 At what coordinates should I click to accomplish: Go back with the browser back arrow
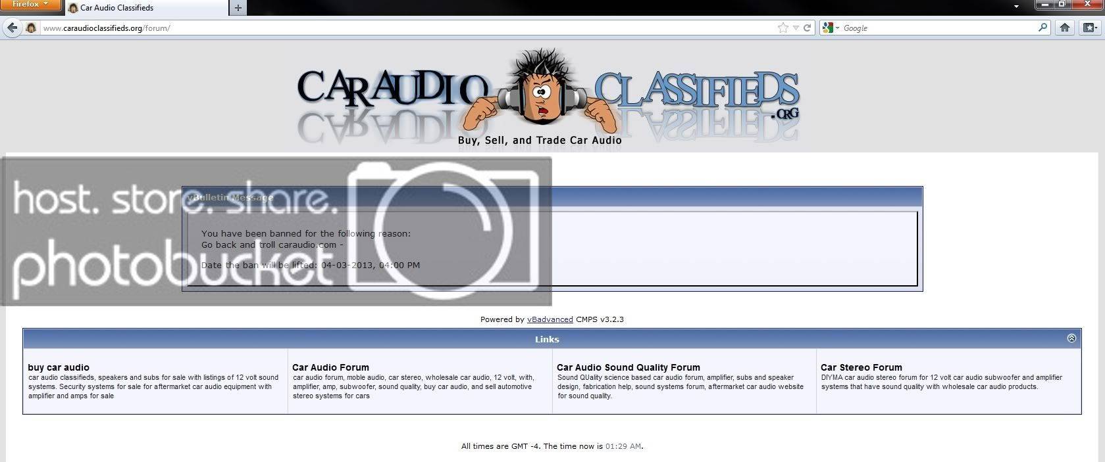(12, 28)
